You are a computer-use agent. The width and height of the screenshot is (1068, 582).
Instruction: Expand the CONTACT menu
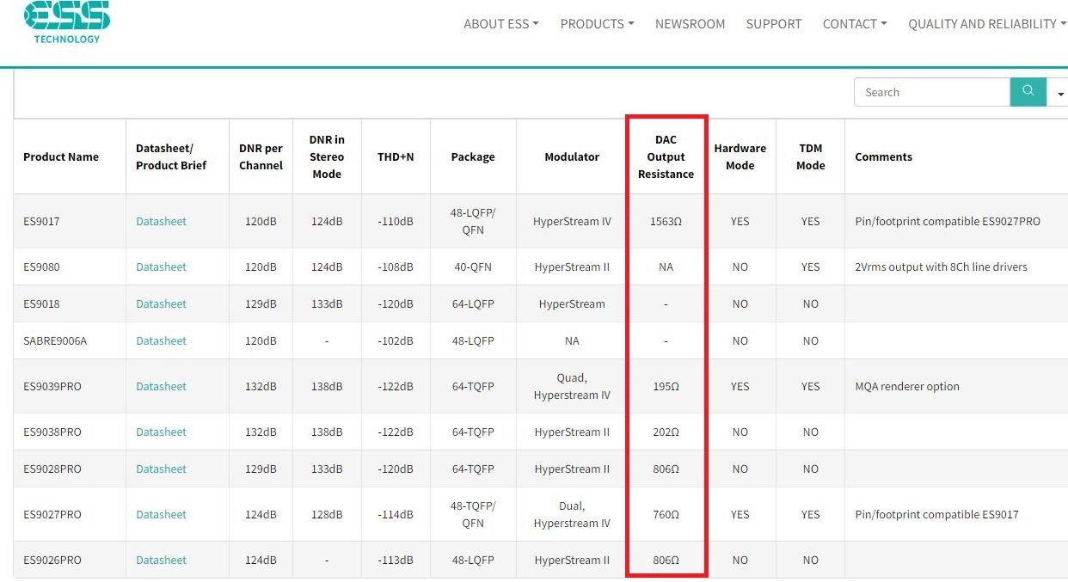(x=855, y=24)
